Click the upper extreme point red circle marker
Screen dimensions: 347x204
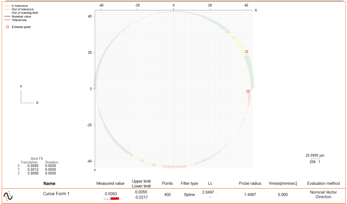click(x=247, y=52)
